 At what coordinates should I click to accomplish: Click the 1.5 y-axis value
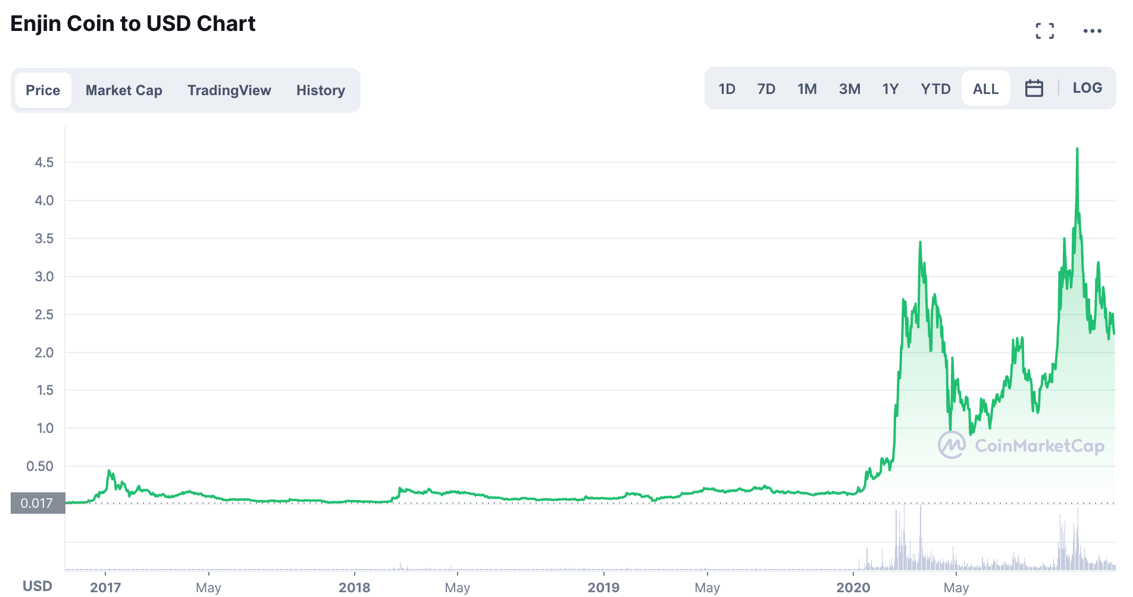(x=45, y=390)
